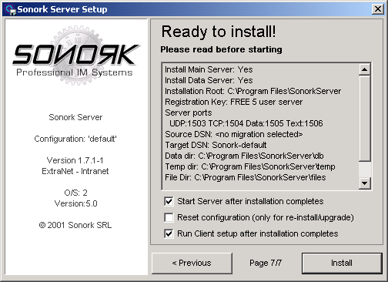The width and height of the screenshot is (388, 282).
Task: Uncheck Start Server after installation completes
Action: click(x=169, y=201)
